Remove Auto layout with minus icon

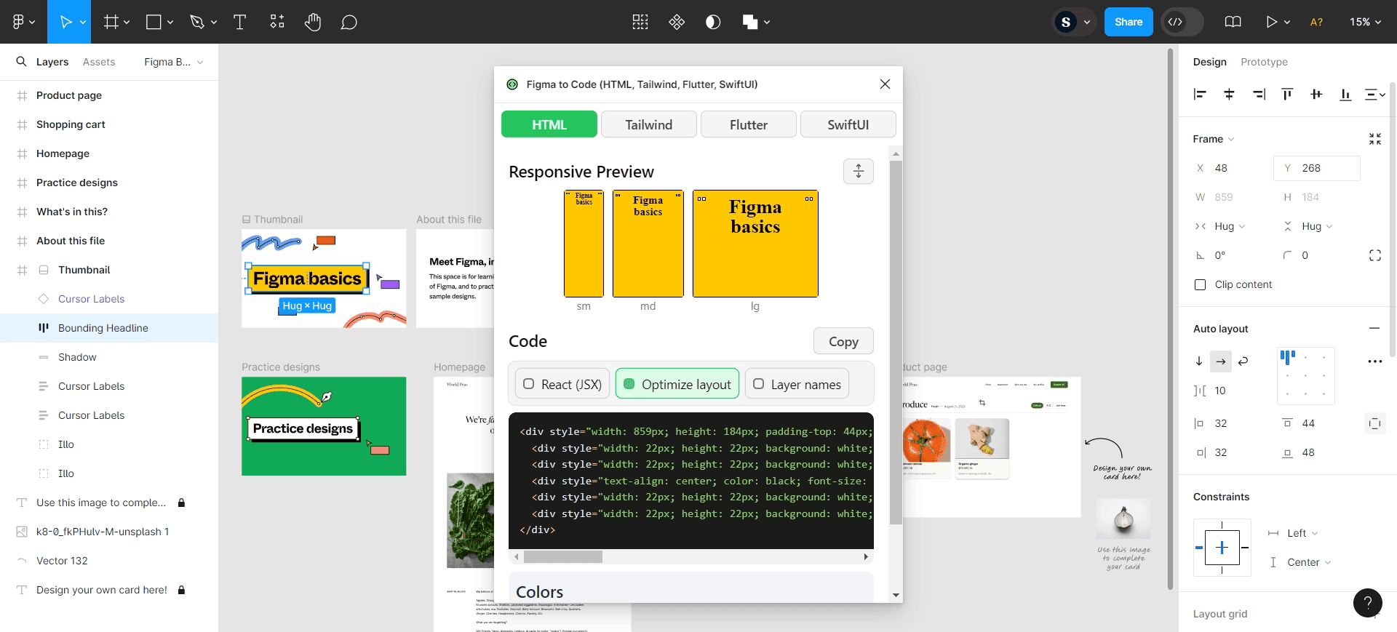tap(1374, 328)
